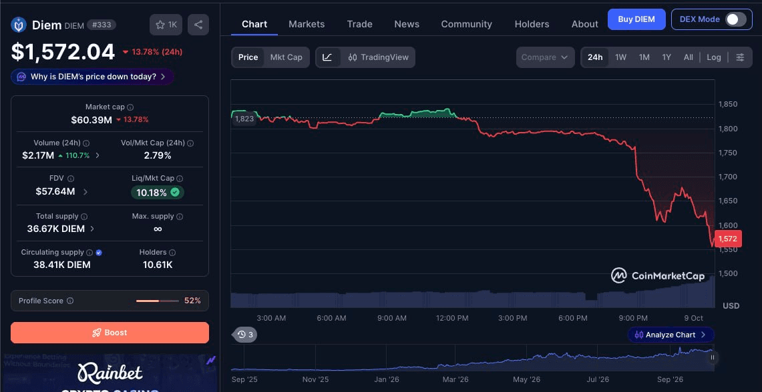Click the info icon beside Profile Score
The height and width of the screenshot is (392, 762).
click(x=70, y=301)
